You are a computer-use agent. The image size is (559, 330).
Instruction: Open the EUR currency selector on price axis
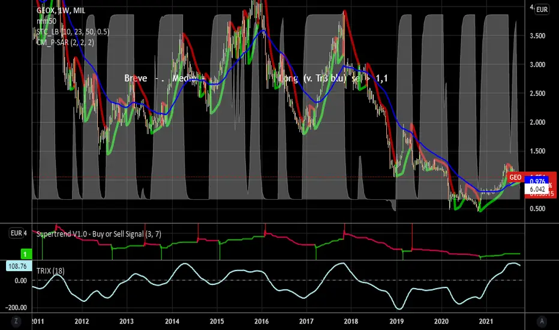click(542, 10)
